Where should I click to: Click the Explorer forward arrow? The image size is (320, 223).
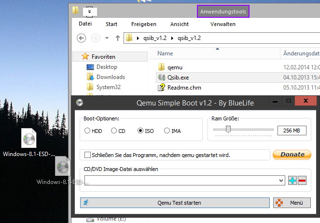pyautogui.click(x=96, y=38)
